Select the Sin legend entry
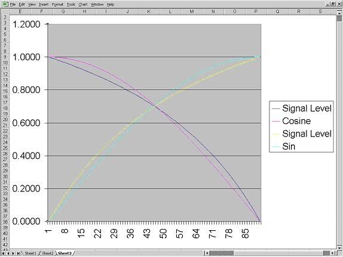The image size is (343, 257). pos(288,146)
